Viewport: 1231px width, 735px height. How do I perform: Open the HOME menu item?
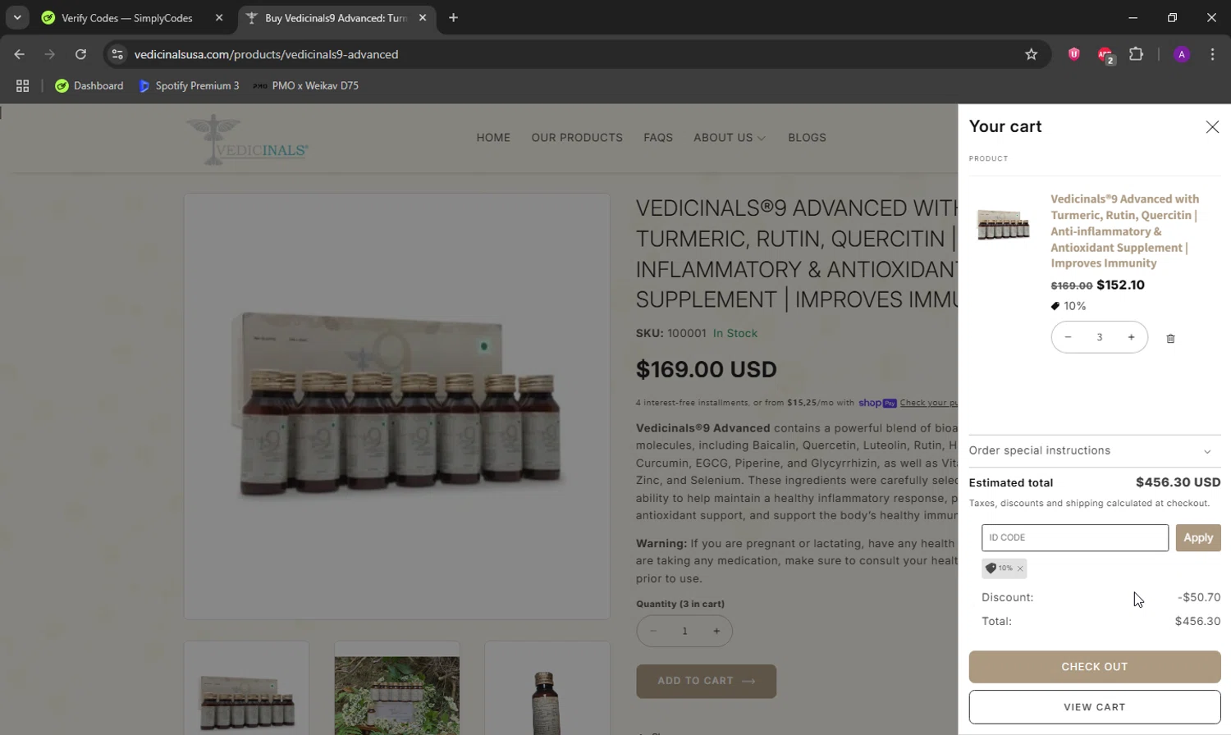pos(493,138)
